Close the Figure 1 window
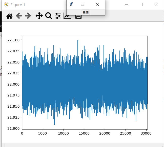164x147 pixels. (156, 5)
